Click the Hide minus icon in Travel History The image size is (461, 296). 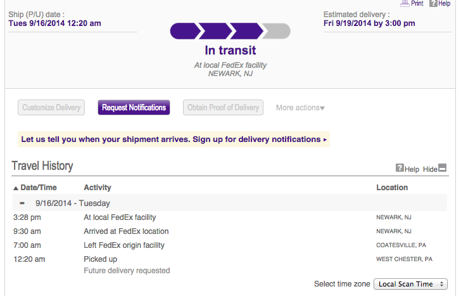[443, 168]
